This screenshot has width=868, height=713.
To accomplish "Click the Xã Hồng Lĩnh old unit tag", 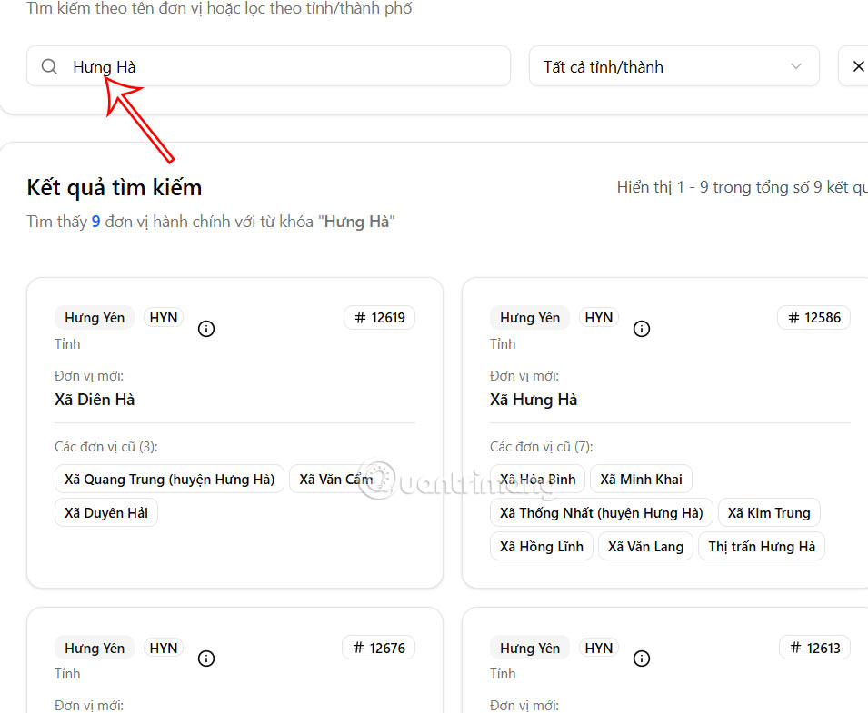I will point(541,546).
